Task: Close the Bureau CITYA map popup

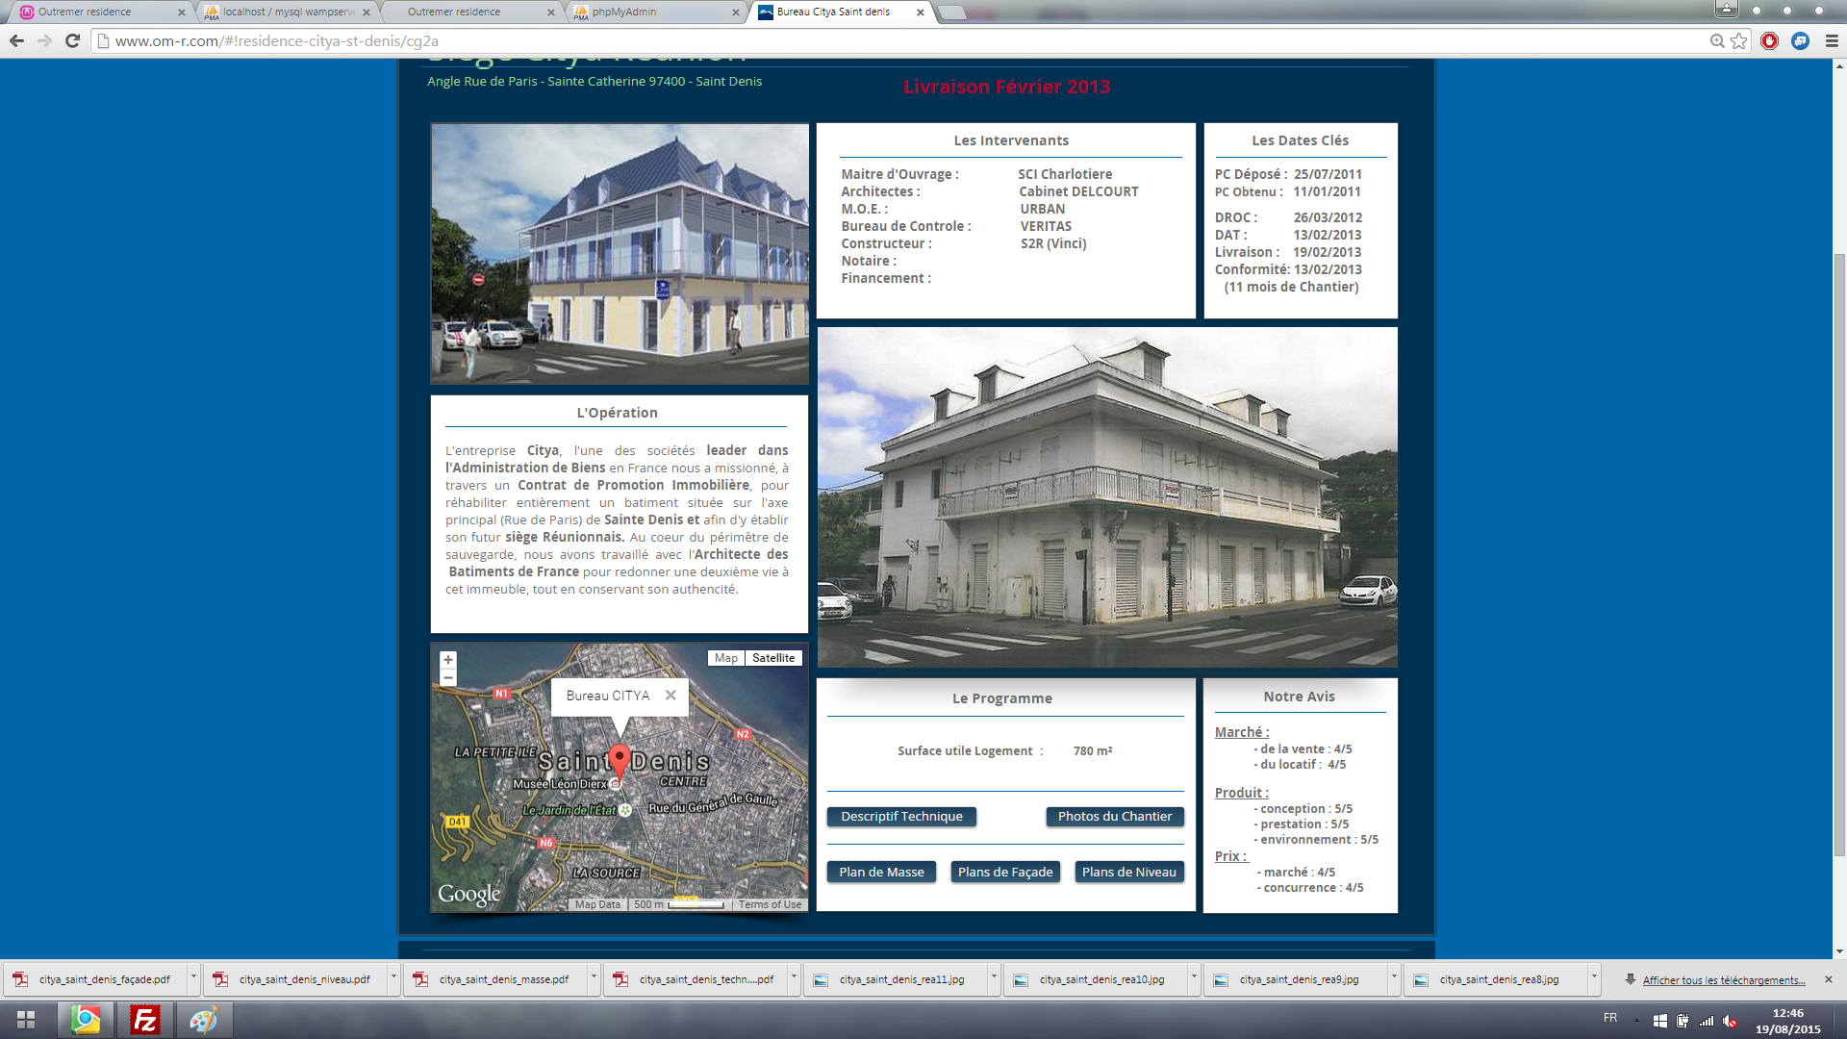Action: point(670,695)
